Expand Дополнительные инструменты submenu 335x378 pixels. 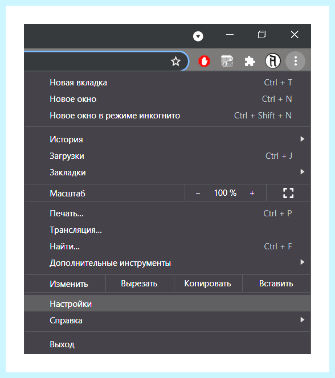[x=167, y=263]
